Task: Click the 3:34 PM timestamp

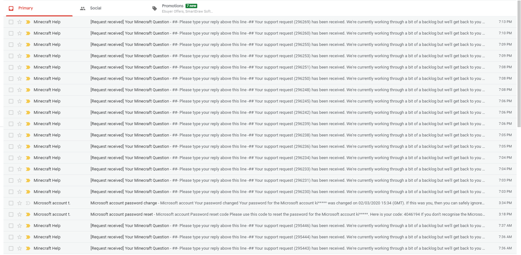Action: click(x=505, y=203)
